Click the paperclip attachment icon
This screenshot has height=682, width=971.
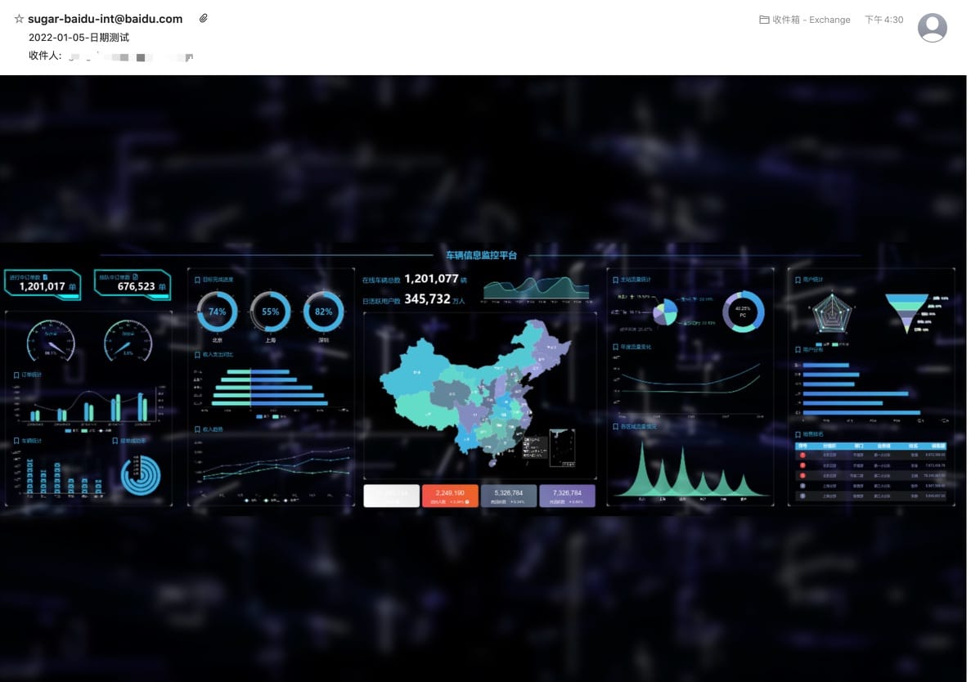click(204, 18)
